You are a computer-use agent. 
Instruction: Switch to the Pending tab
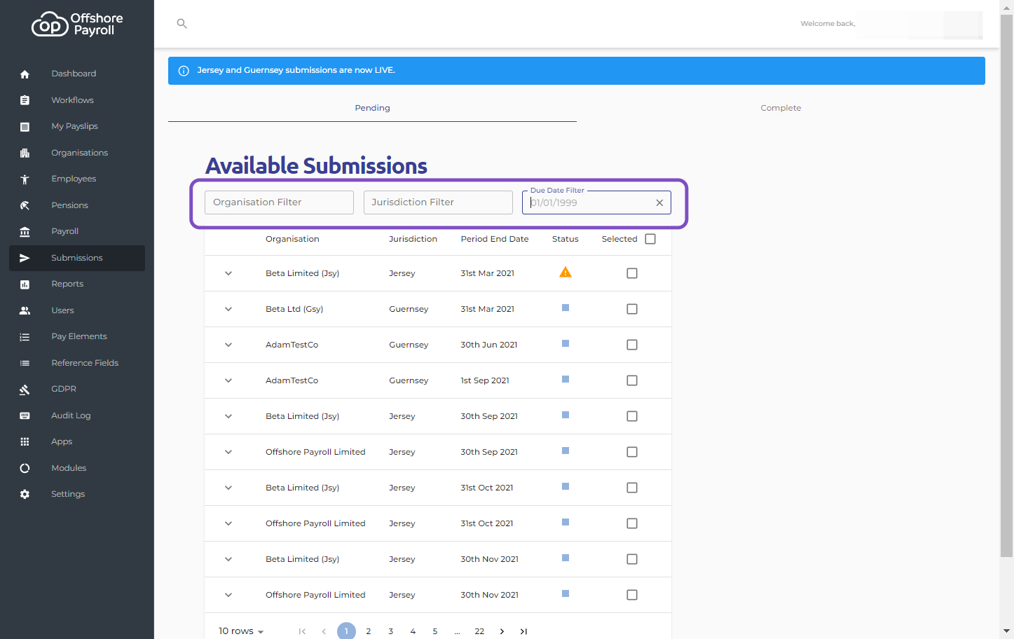point(372,108)
